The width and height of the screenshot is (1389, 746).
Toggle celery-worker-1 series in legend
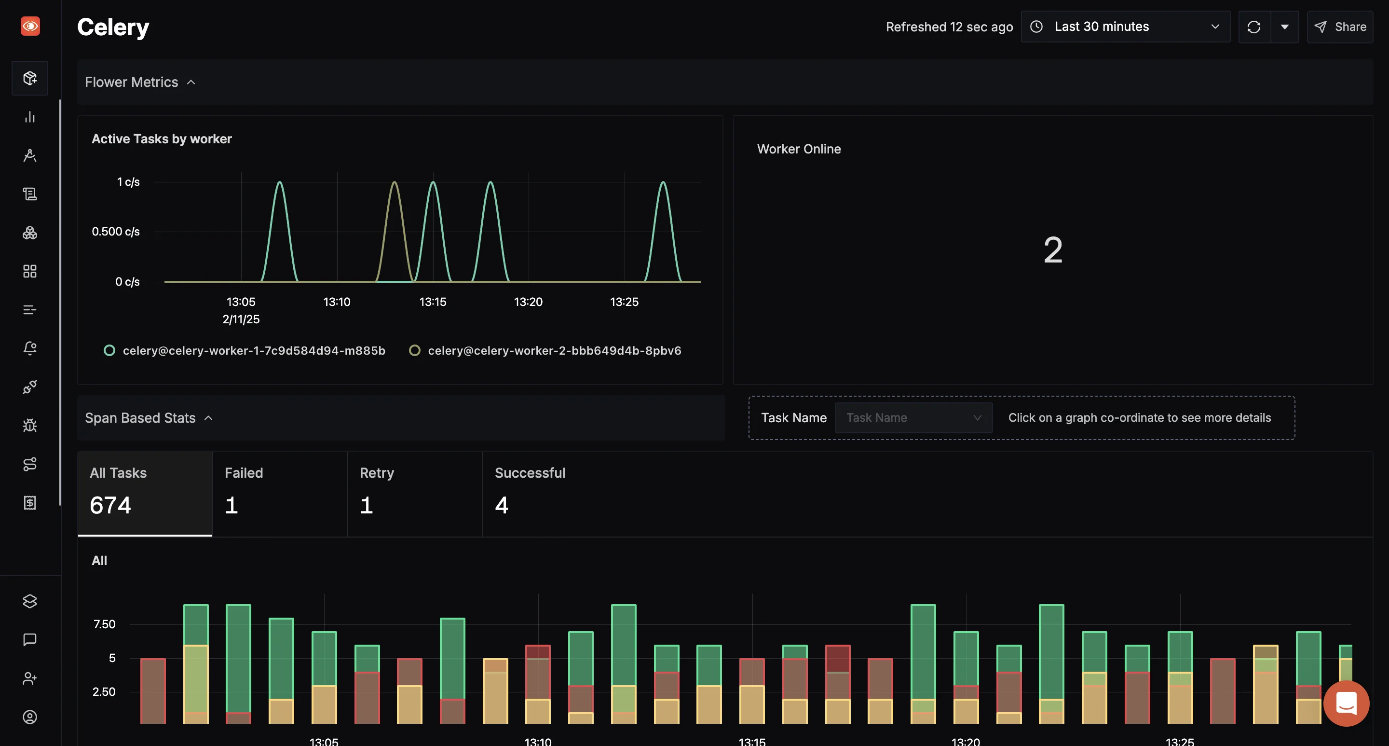tap(245, 351)
